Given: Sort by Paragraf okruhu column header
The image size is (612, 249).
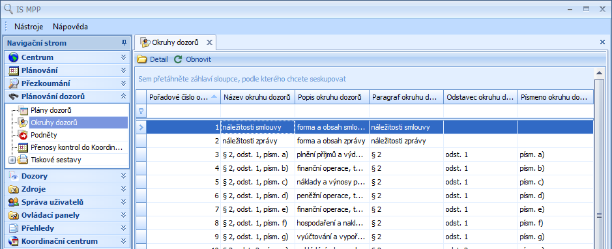Looking at the screenshot, I should coord(406,97).
